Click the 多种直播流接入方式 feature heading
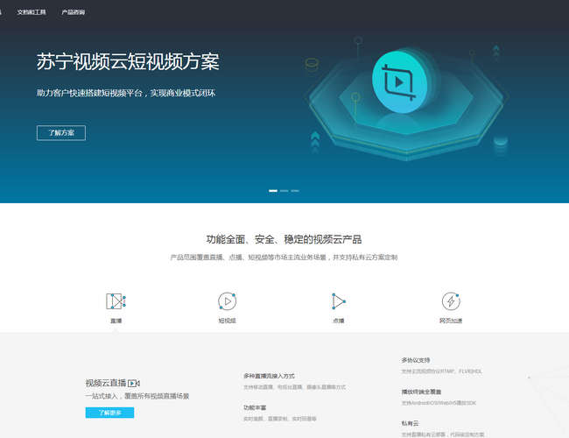This screenshot has height=438, width=569. click(270, 376)
